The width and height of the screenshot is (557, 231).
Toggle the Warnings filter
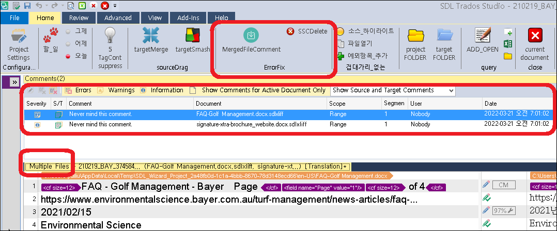click(116, 90)
